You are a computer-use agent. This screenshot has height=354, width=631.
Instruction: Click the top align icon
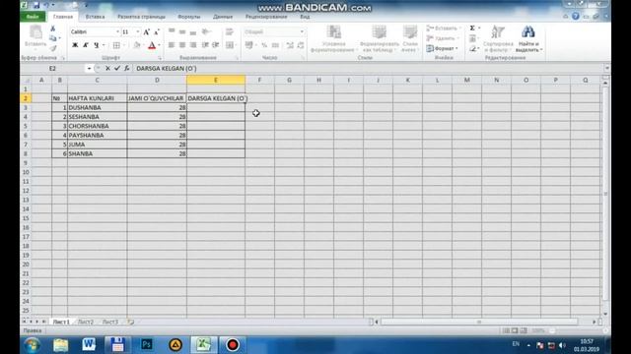click(x=172, y=31)
